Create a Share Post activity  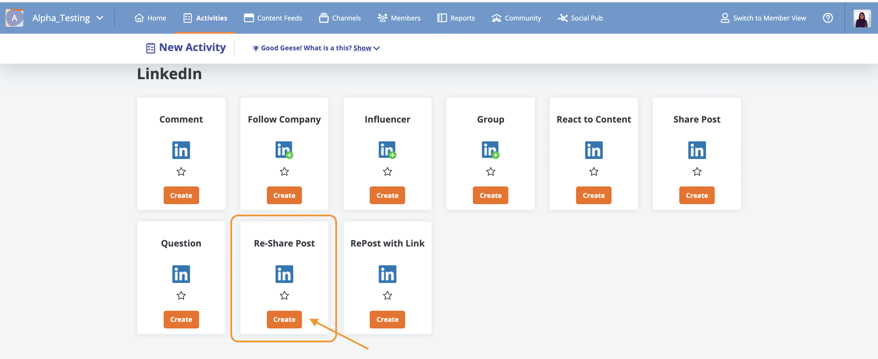tap(697, 195)
